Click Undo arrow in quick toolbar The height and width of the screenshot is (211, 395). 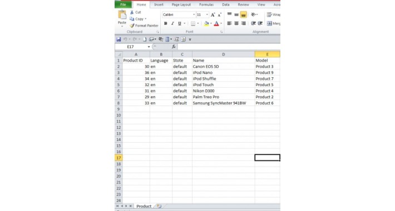[125, 39]
